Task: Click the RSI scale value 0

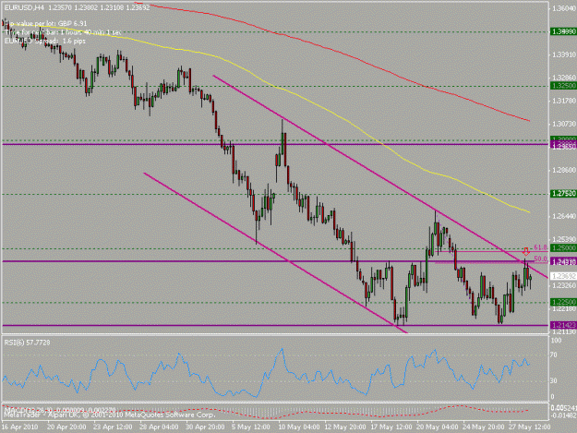Action: (552, 397)
